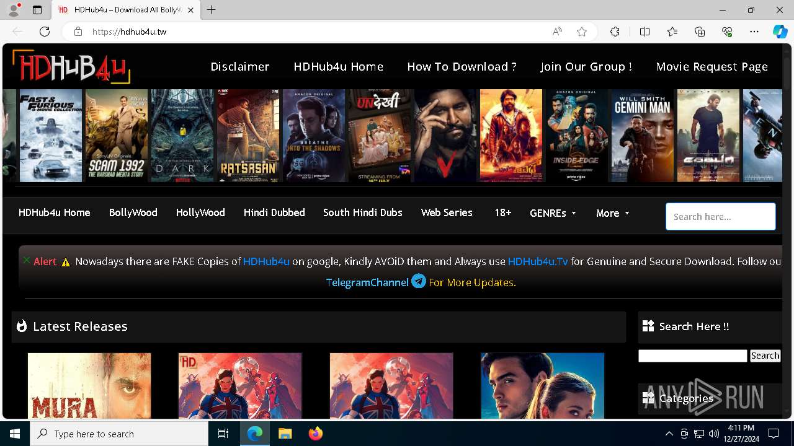Viewport: 794px width, 446px height.
Task: Expand the GENREs dropdown
Action: pyautogui.click(x=553, y=213)
